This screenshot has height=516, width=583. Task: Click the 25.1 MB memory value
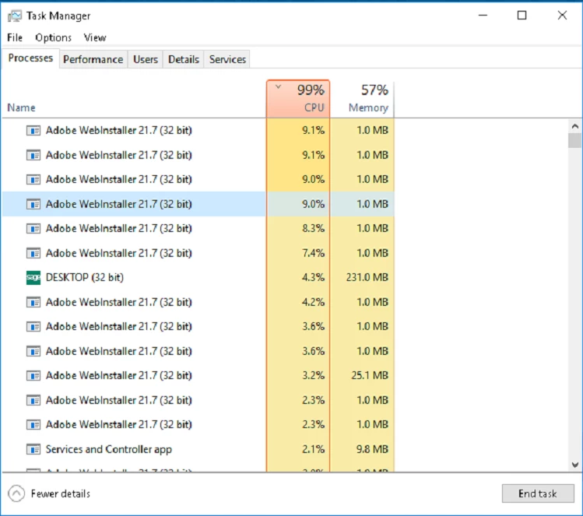coord(370,375)
